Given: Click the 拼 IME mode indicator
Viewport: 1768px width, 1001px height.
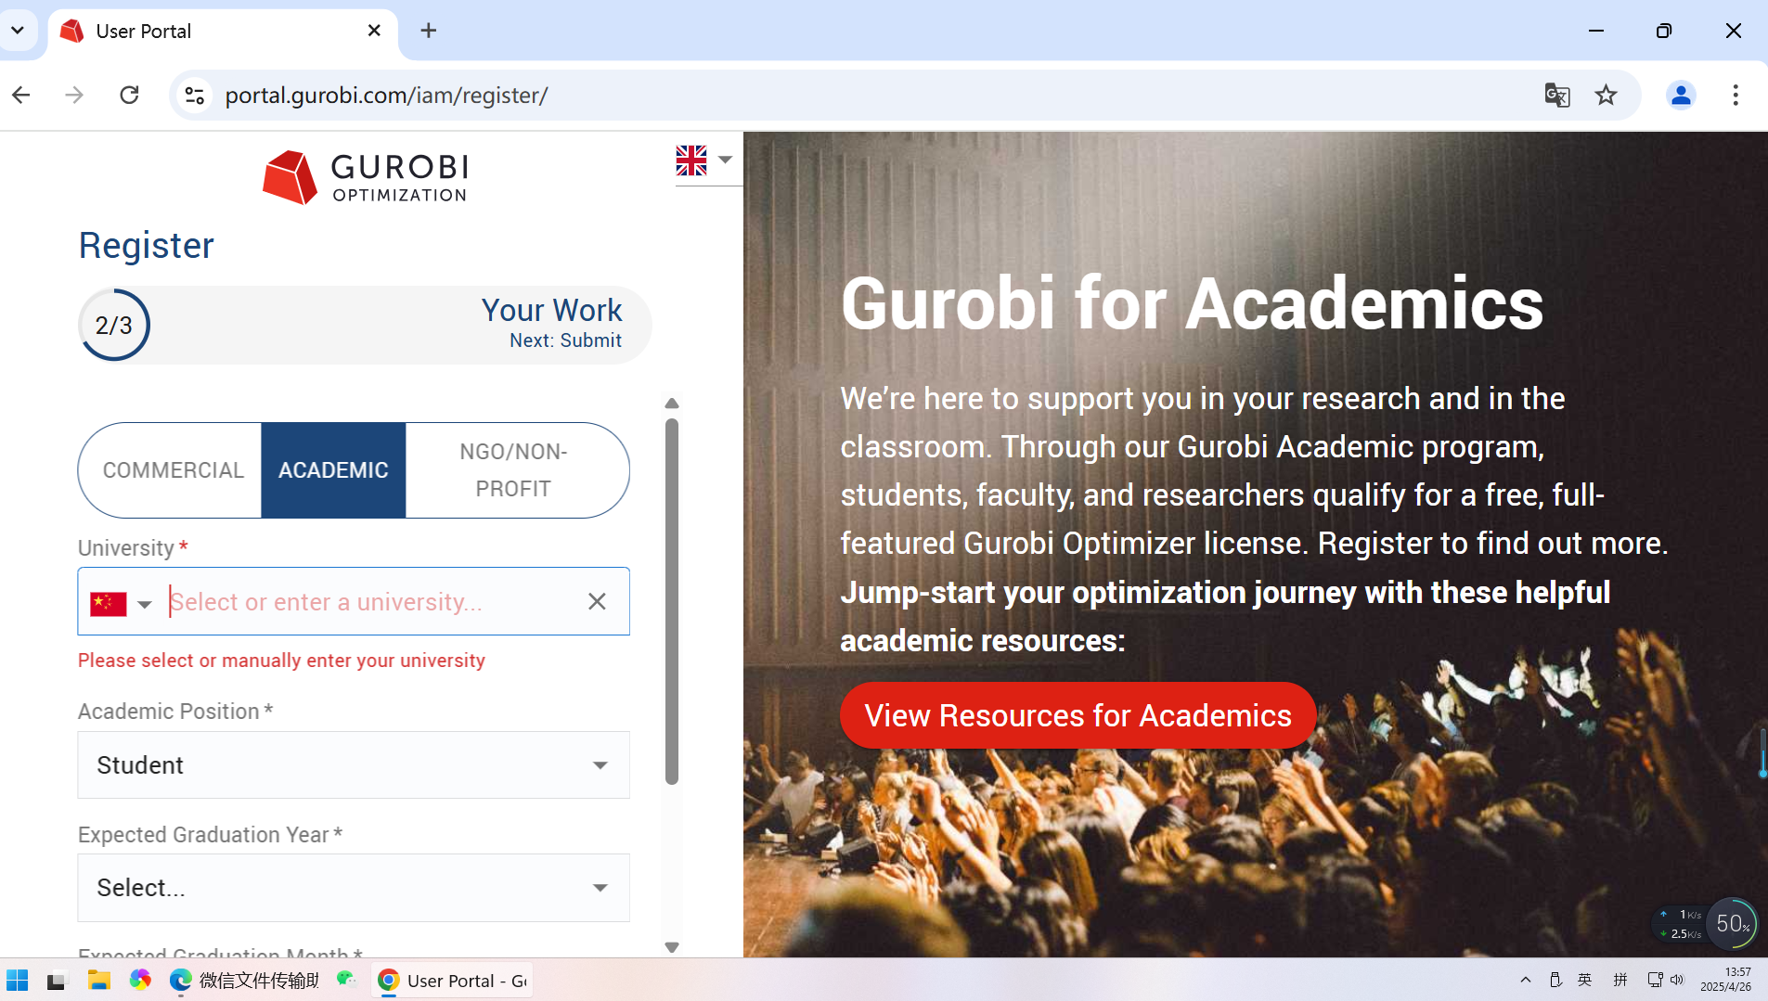Looking at the screenshot, I should 1620,981.
